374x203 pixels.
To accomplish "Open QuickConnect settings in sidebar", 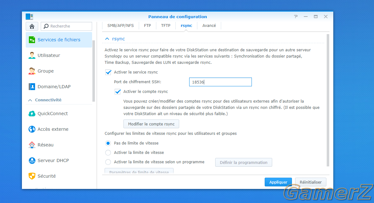I will (59, 114).
